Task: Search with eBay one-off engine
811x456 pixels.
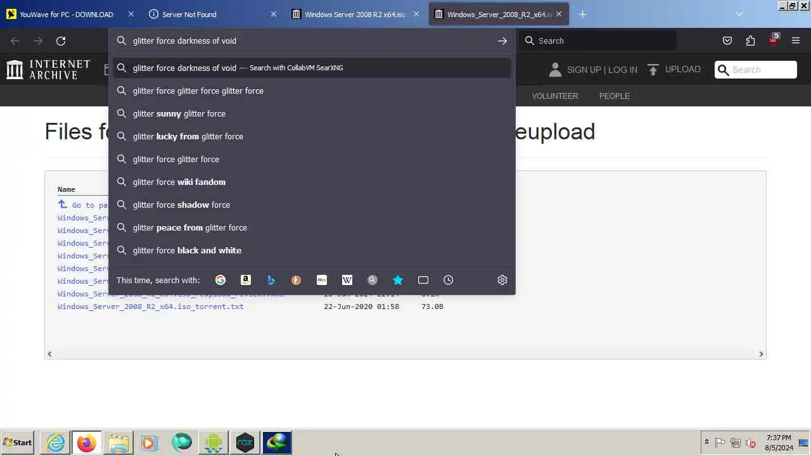Action: point(322,280)
